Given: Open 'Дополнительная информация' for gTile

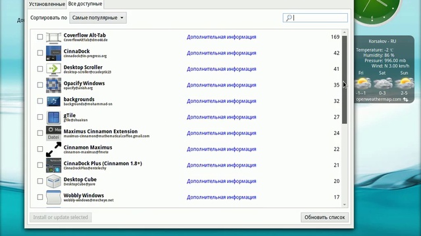Looking at the screenshot, I should pyautogui.click(x=222, y=117).
